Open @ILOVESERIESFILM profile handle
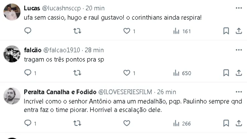Viewport: 247px width, 139px height. [x=125, y=92]
